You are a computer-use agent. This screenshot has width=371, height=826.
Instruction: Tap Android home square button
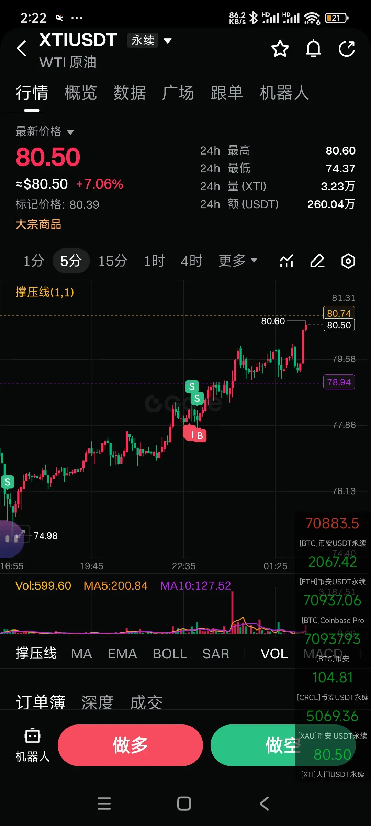pyautogui.click(x=184, y=804)
